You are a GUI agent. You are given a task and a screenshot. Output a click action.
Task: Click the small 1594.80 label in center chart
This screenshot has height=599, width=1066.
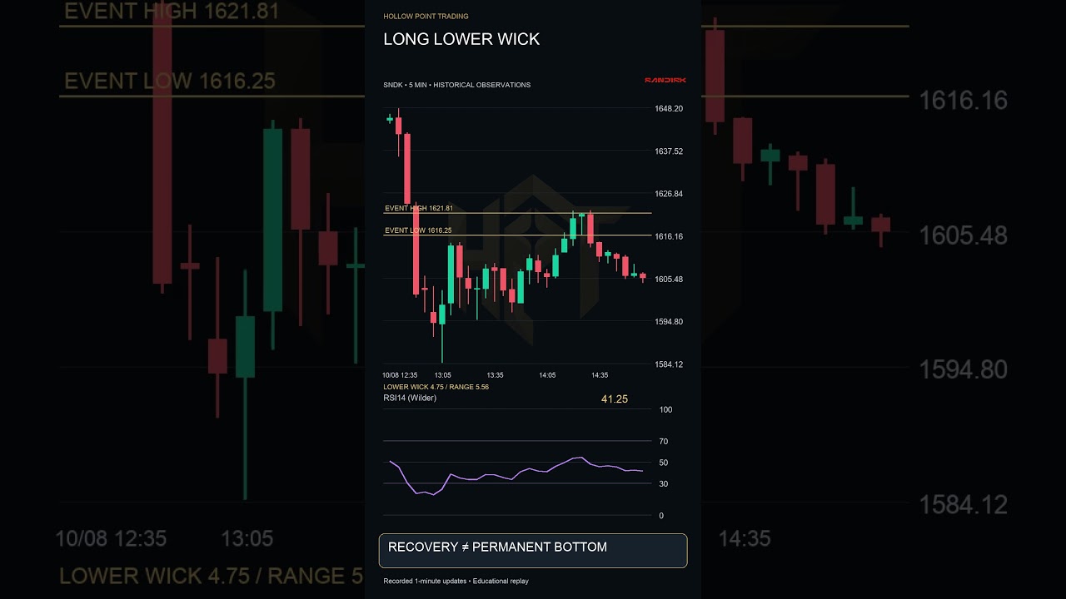669,321
